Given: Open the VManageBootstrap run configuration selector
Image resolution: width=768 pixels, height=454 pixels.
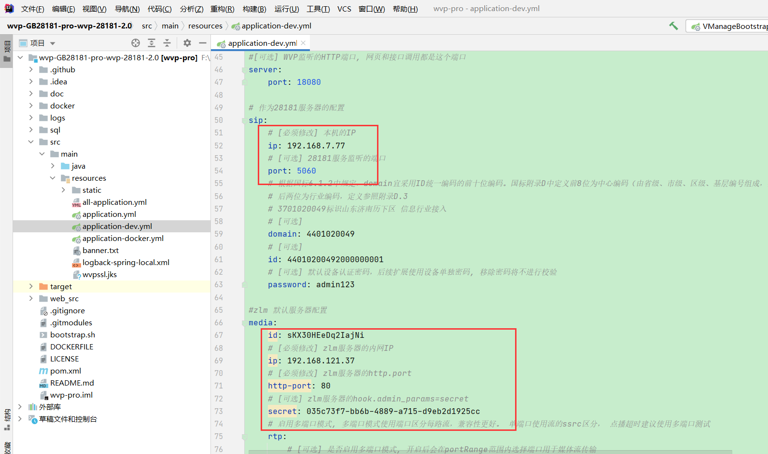Looking at the screenshot, I should tap(729, 26).
